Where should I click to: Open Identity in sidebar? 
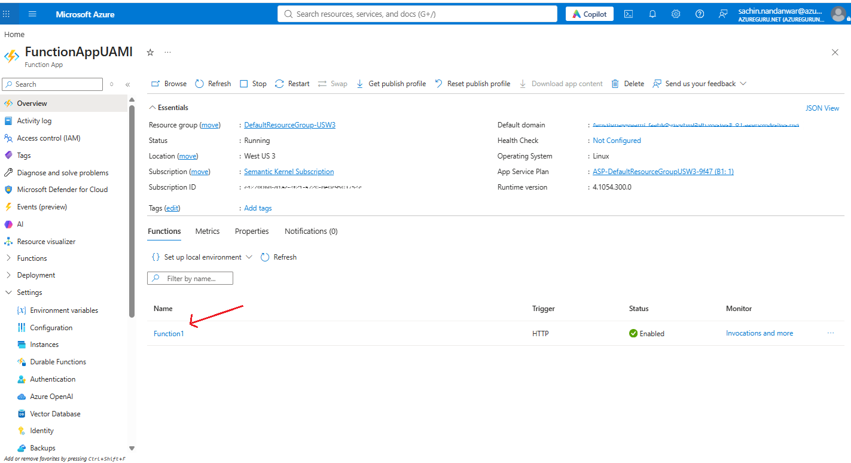click(x=42, y=431)
